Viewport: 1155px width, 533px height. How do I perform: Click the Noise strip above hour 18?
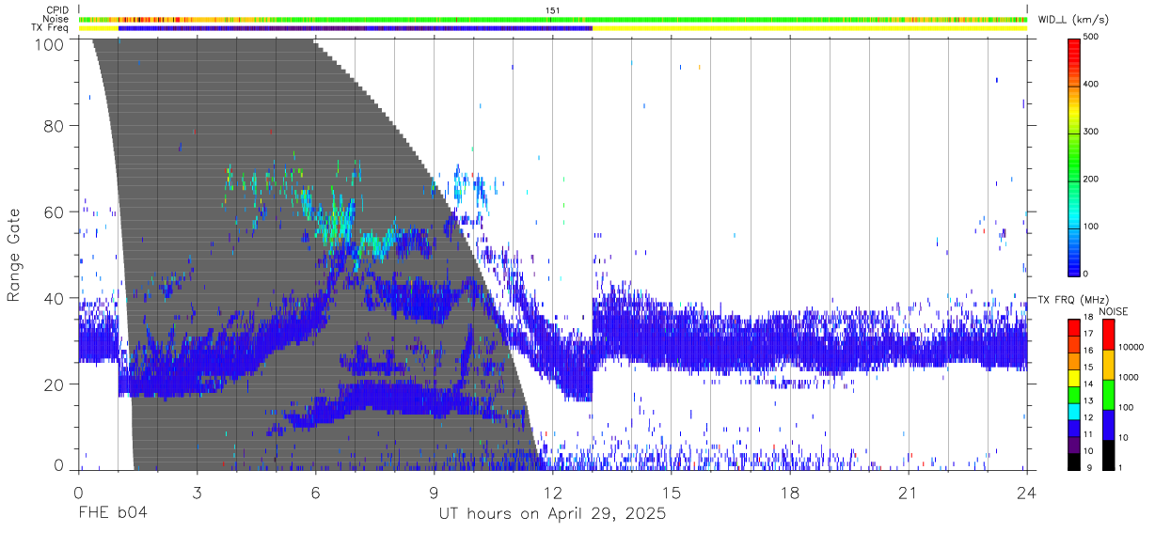point(790,19)
